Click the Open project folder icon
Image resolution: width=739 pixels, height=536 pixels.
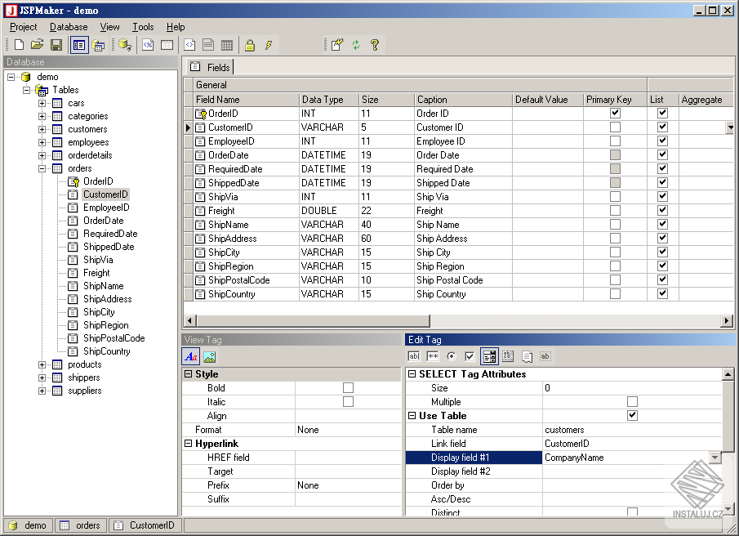[38, 45]
